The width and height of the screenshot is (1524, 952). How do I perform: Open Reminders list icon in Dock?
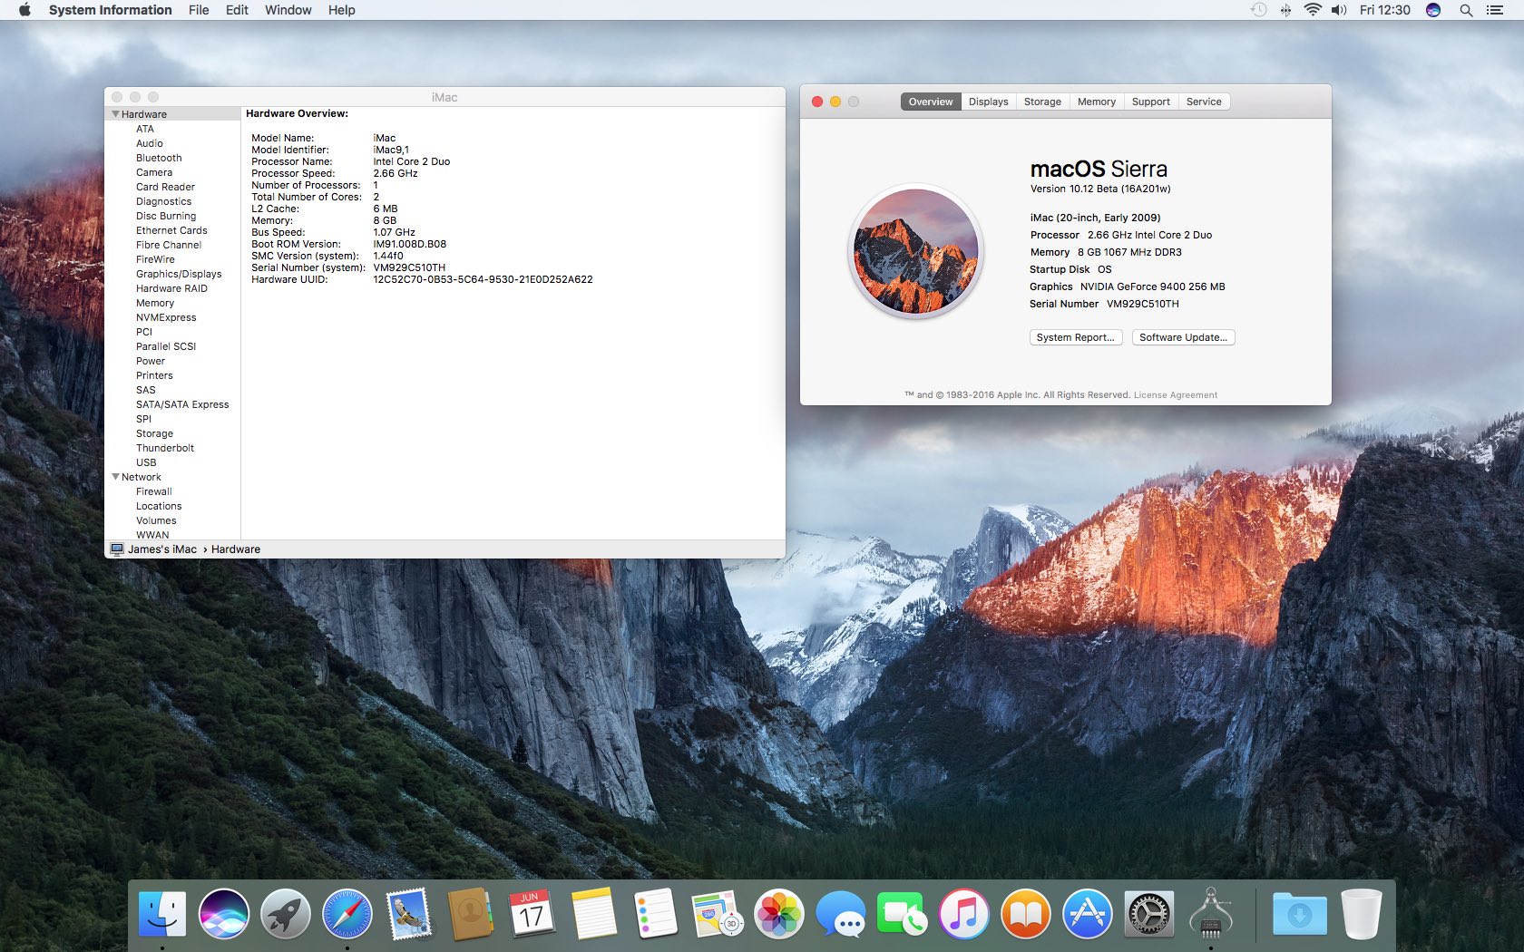click(x=656, y=913)
